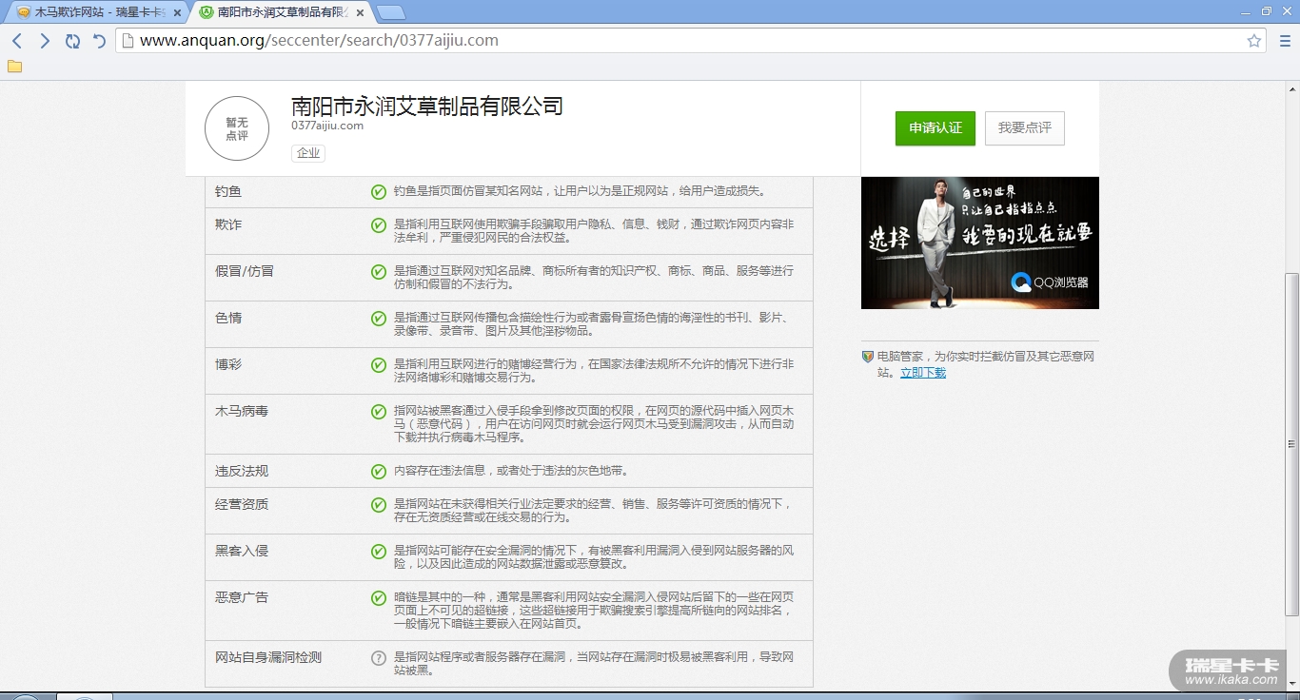This screenshot has height=700, width=1300.
Task: Reload the current page
Action: [x=72, y=41]
